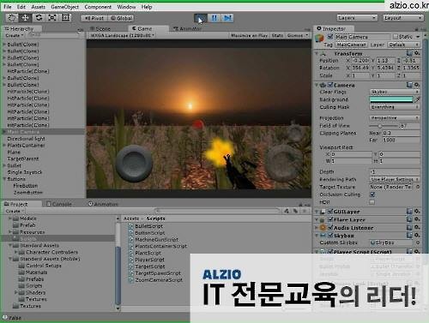The image size is (429, 323).
Task: Collapse the Transform component
Action: 317,53
